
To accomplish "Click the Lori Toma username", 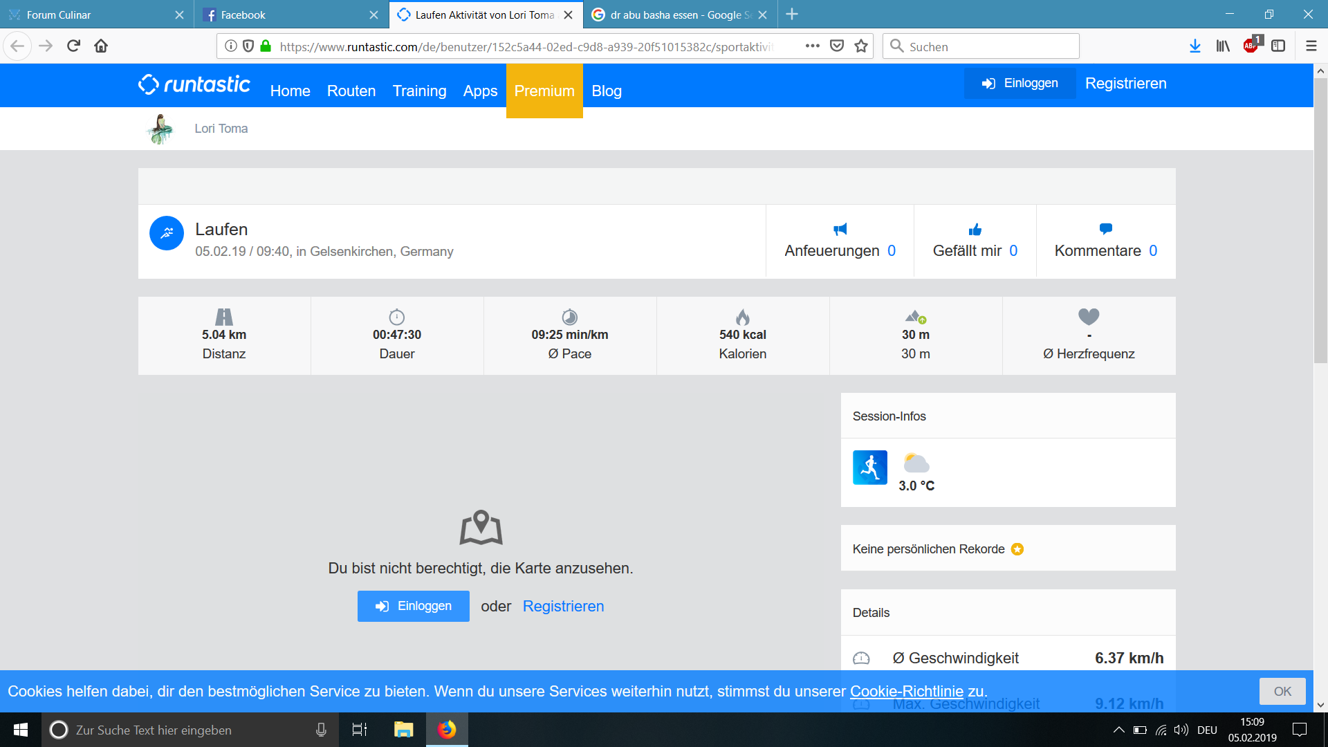I will 221,129.
